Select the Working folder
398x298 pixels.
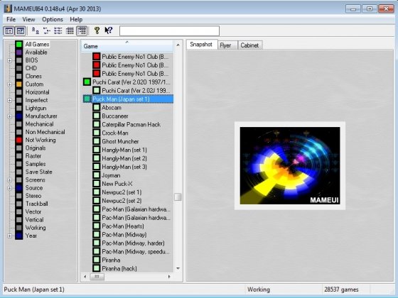36,228
